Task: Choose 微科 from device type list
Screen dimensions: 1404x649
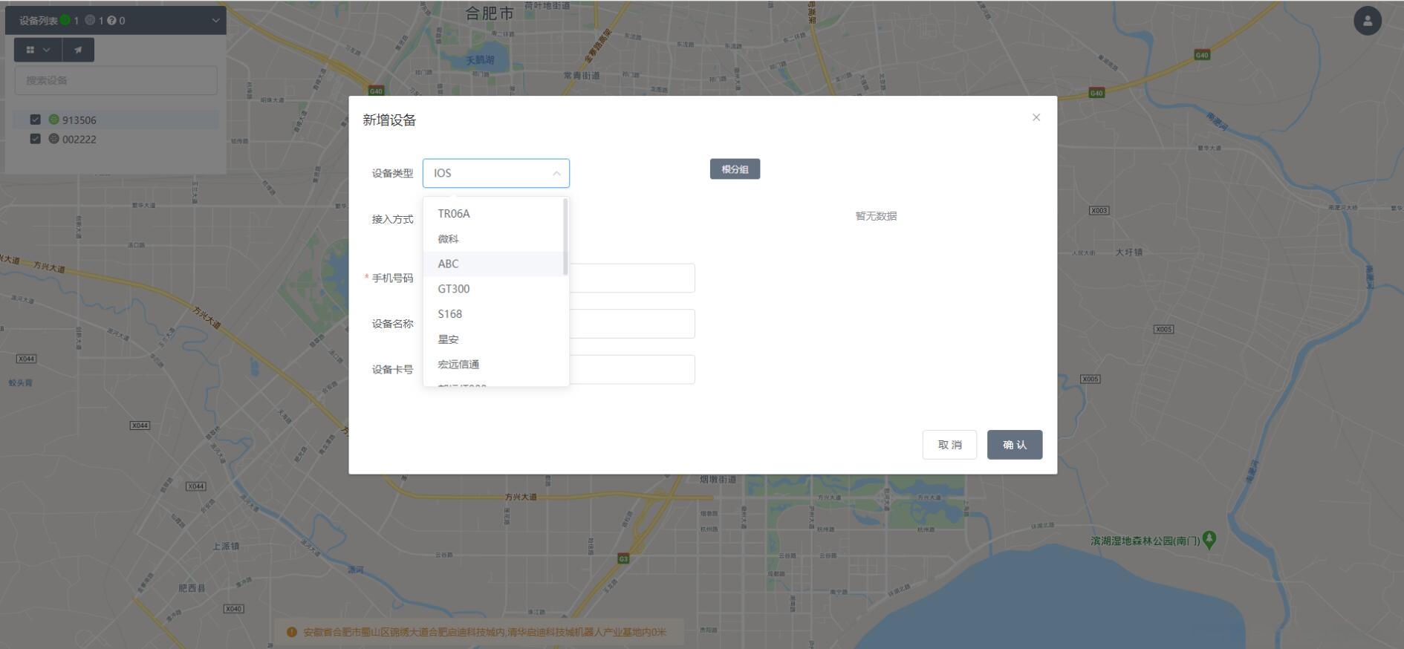Action: 495,239
